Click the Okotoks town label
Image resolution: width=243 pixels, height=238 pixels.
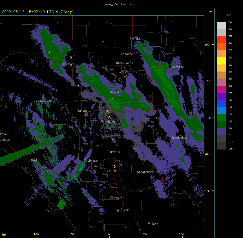116,198
